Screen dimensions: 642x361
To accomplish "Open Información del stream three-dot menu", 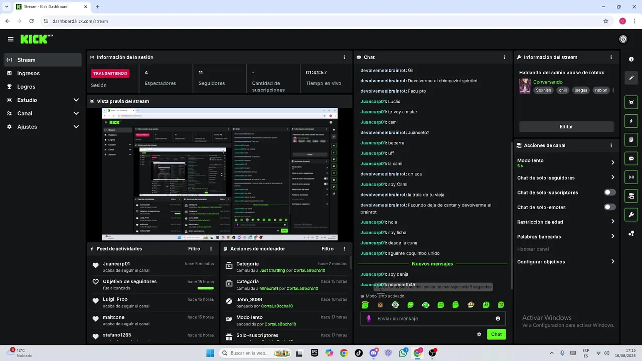I will (x=611, y=57).
